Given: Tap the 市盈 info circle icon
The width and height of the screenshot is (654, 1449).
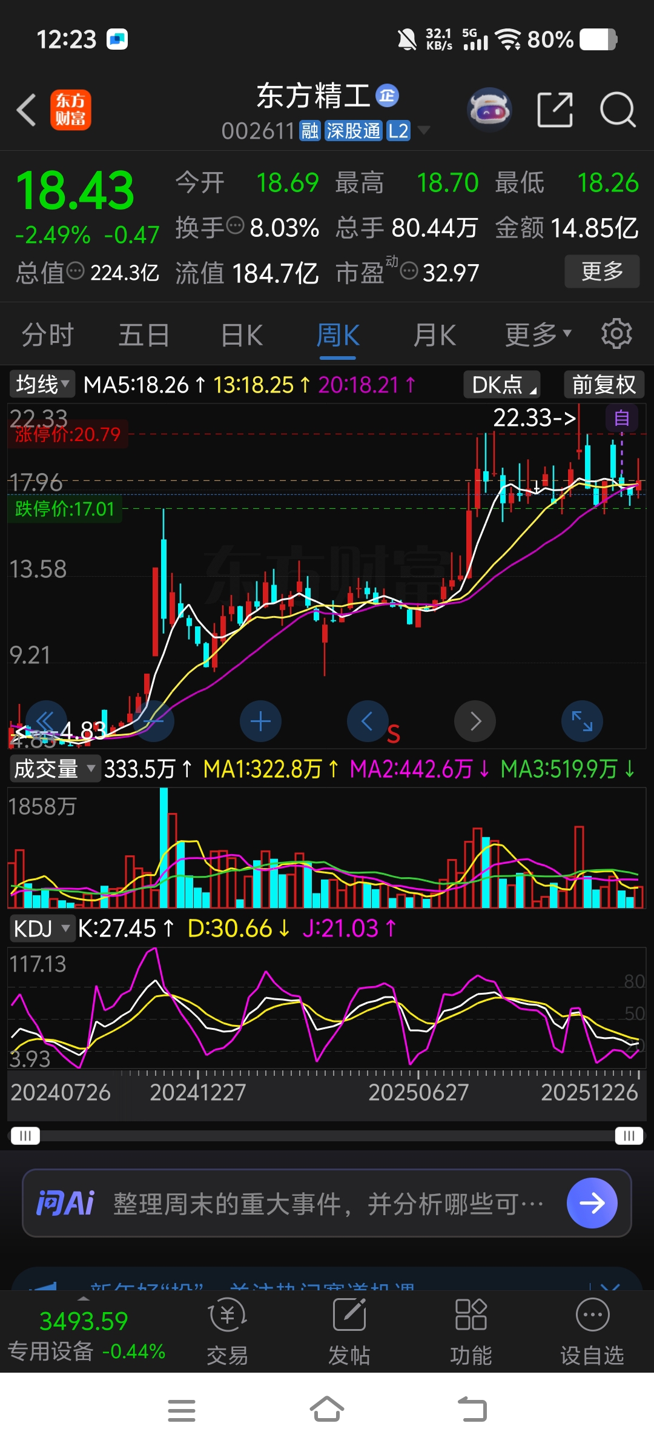Looking at the screenshot, I should tap(409, 271).
